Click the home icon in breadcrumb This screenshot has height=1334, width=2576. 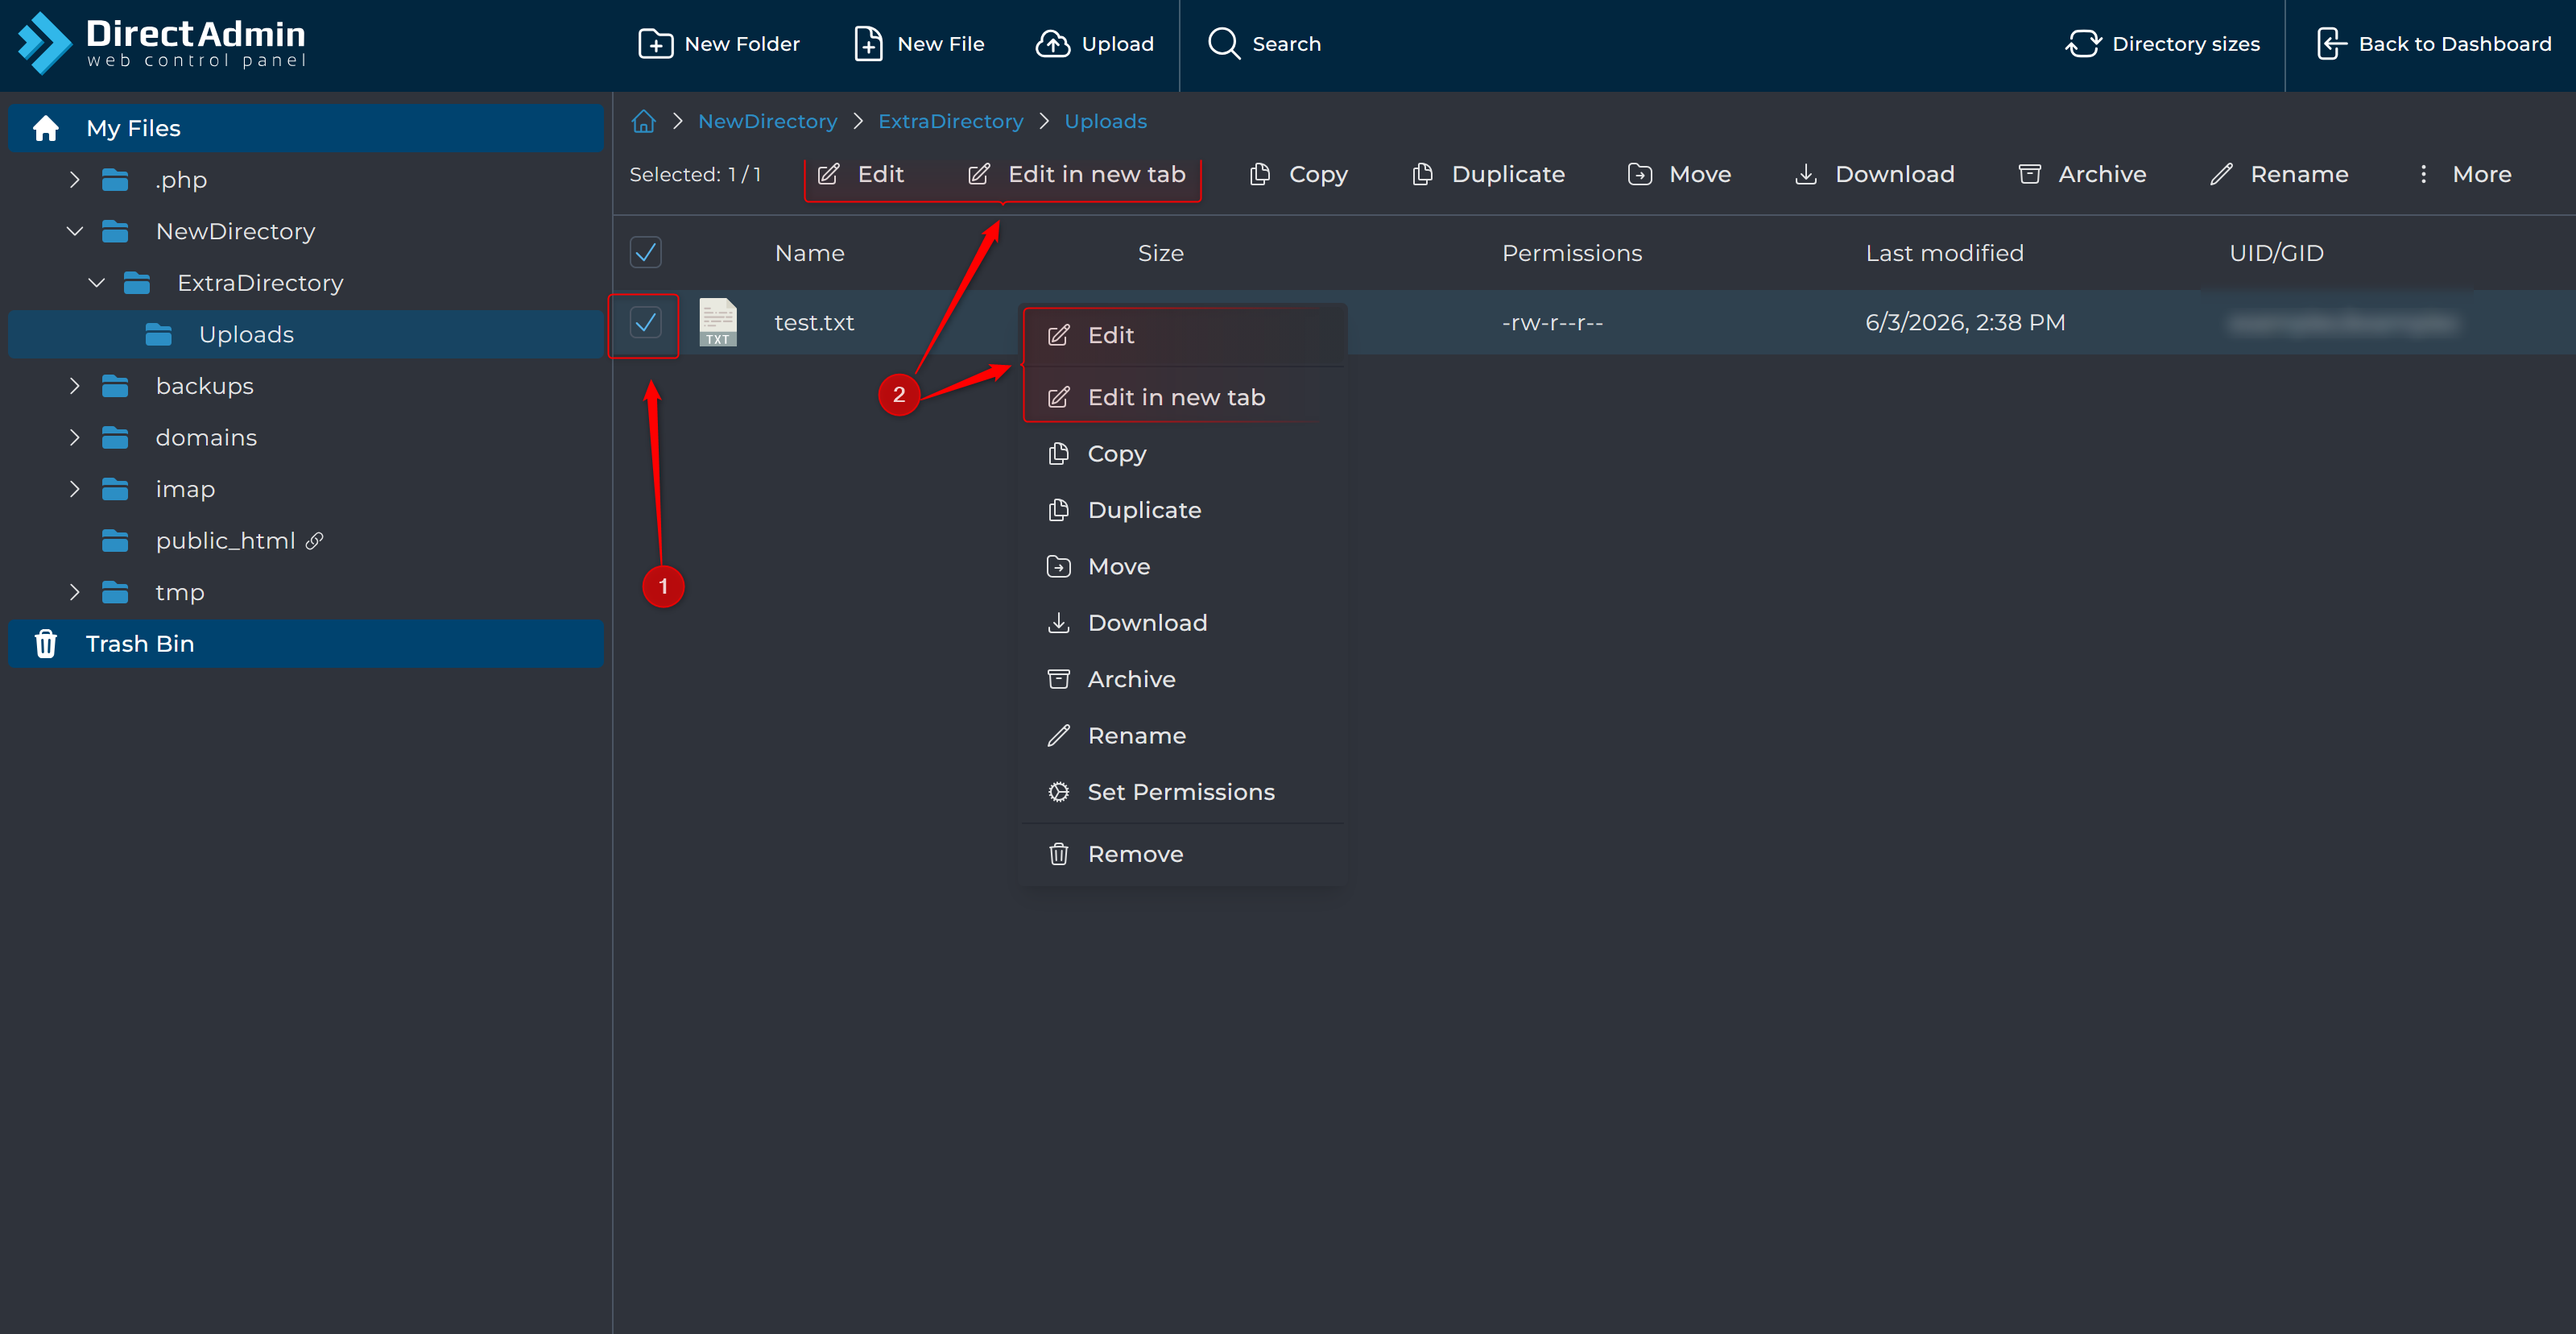point(643,121)
